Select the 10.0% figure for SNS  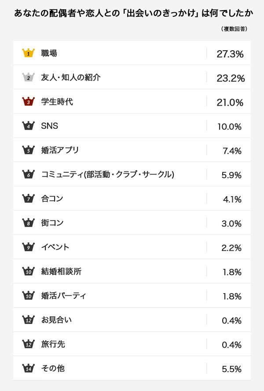[230, 127]
